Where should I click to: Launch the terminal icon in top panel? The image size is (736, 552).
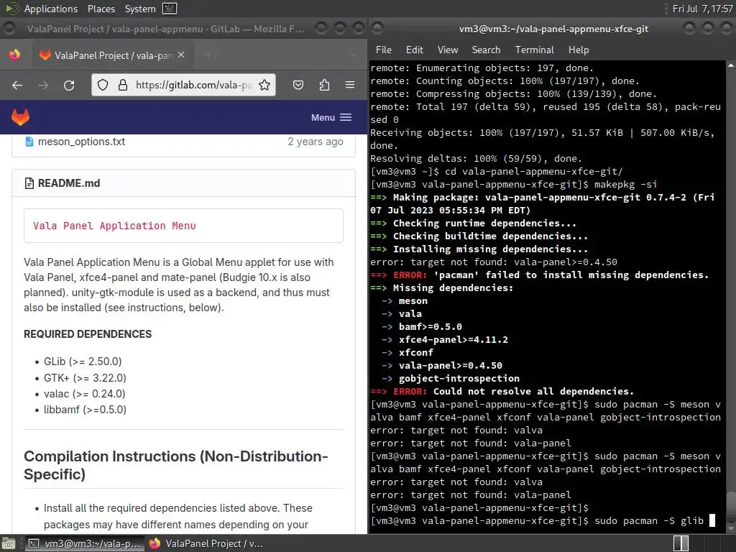point(170,8)
